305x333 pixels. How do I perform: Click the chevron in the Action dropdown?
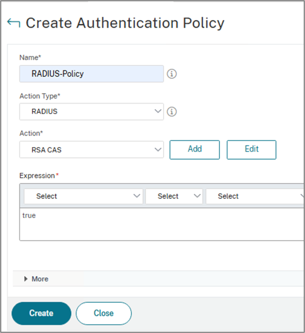pos(158,149)
